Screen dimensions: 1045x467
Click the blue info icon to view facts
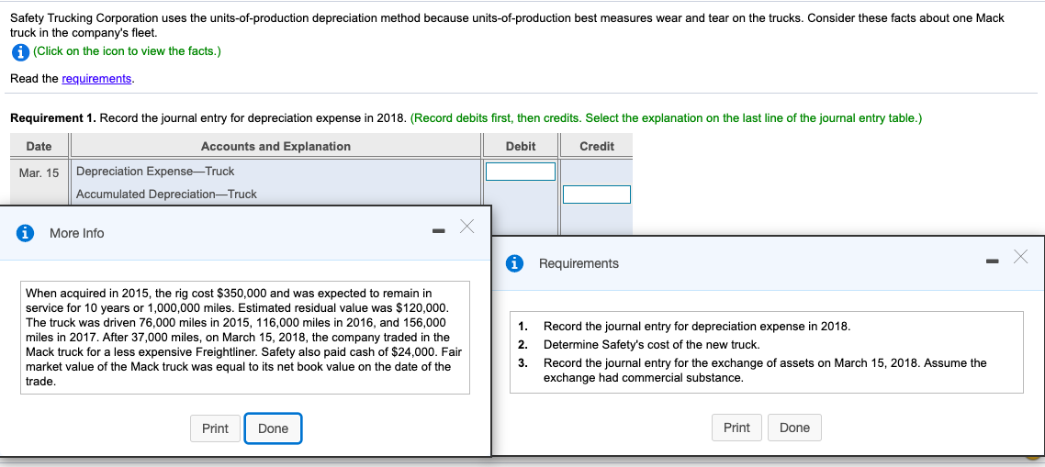click(x=20, y=51)
